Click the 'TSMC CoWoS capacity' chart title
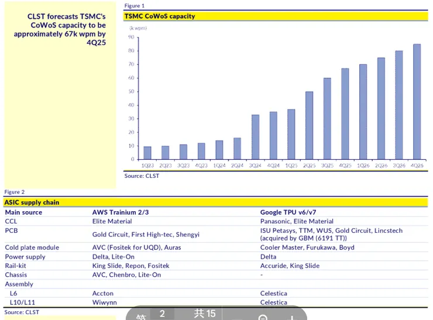Image resolution: width=433 pixels, height=320 pixels. click(x=160, y=16)
